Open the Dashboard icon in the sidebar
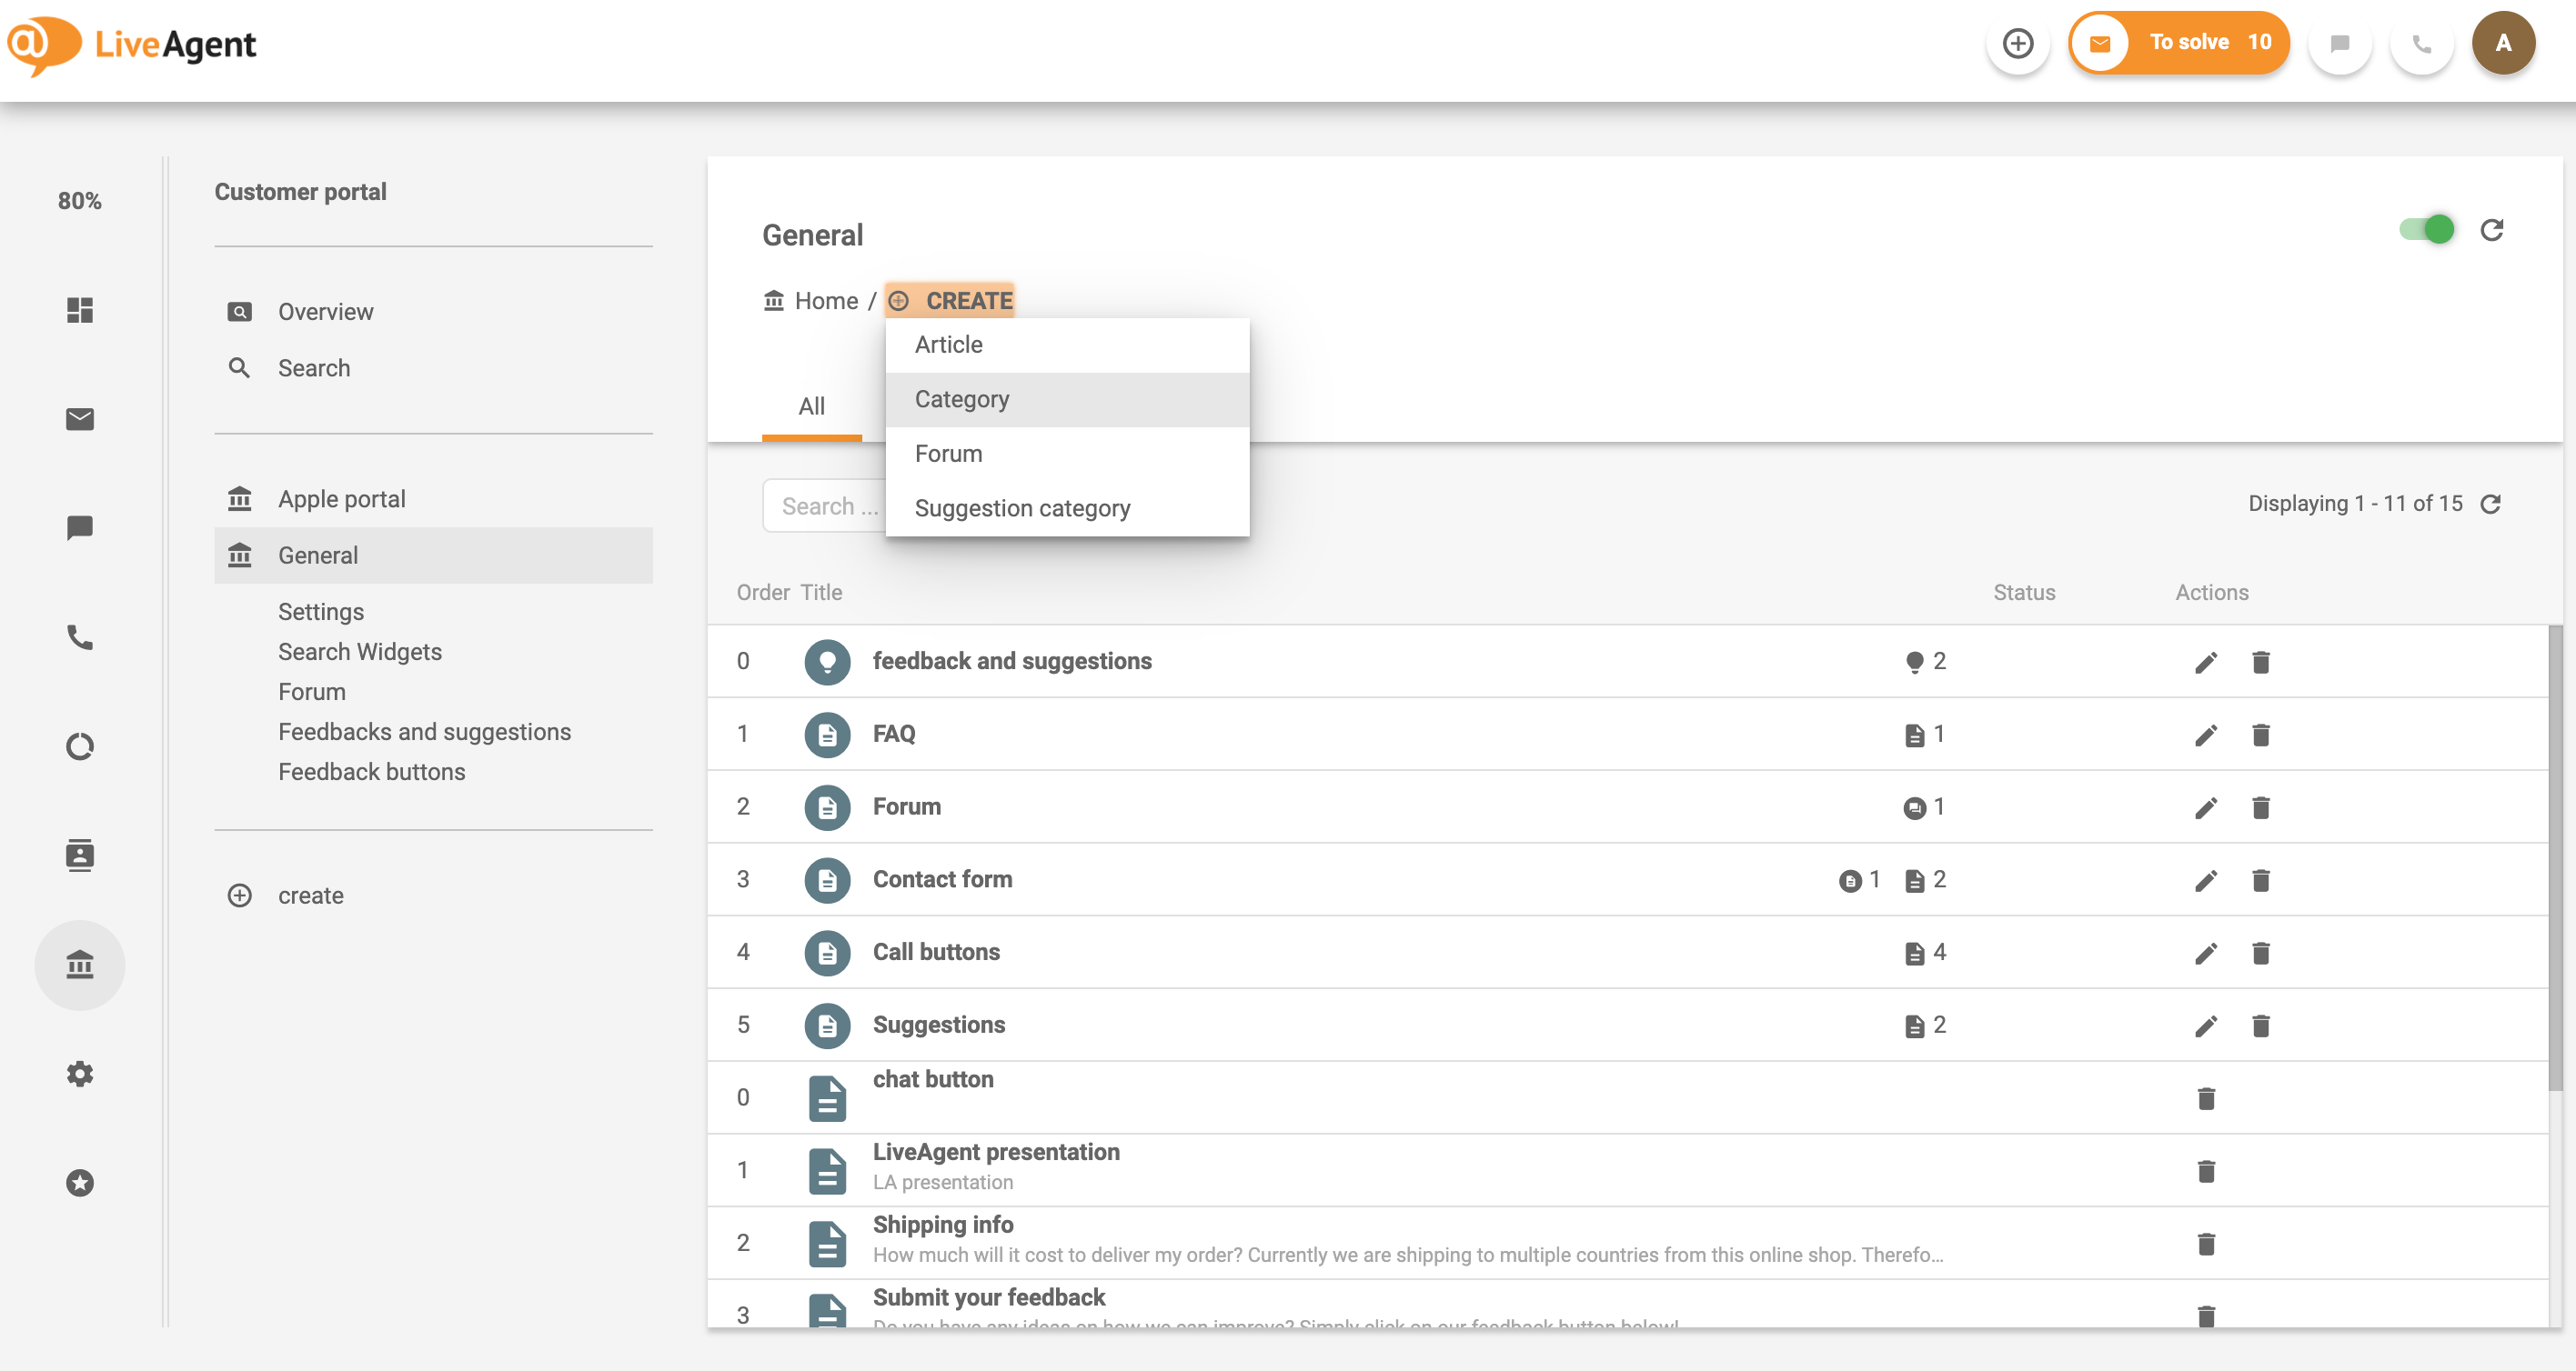The image size is (2576, 1371). [79, 311]
